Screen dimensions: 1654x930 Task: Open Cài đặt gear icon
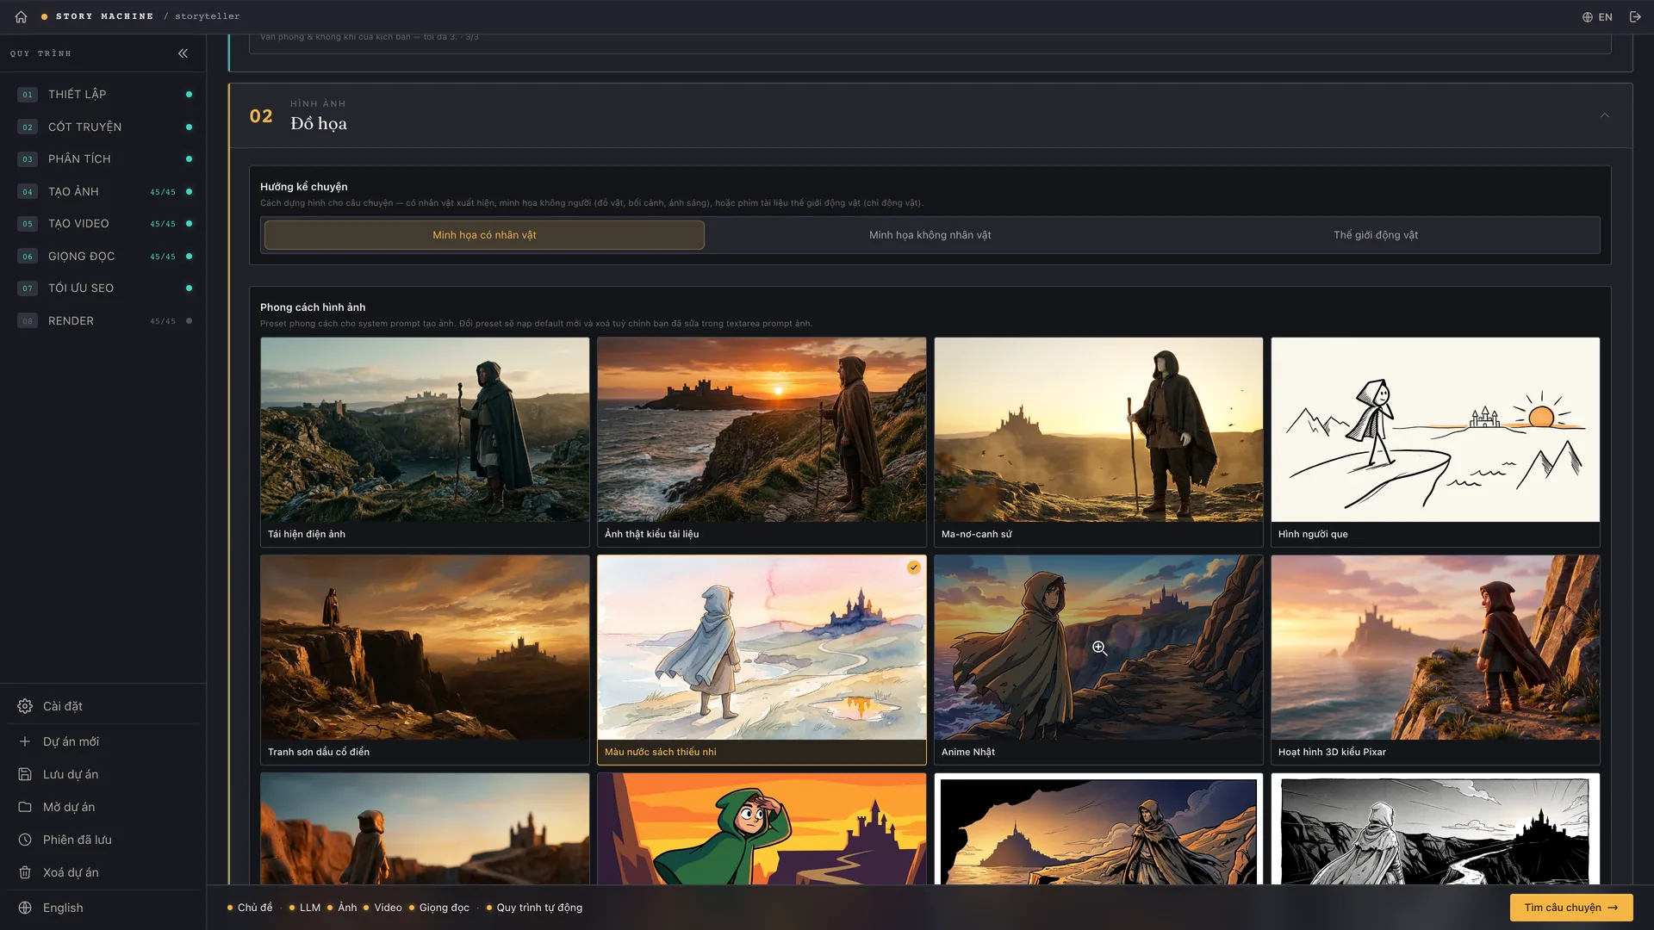pos(25,706)
